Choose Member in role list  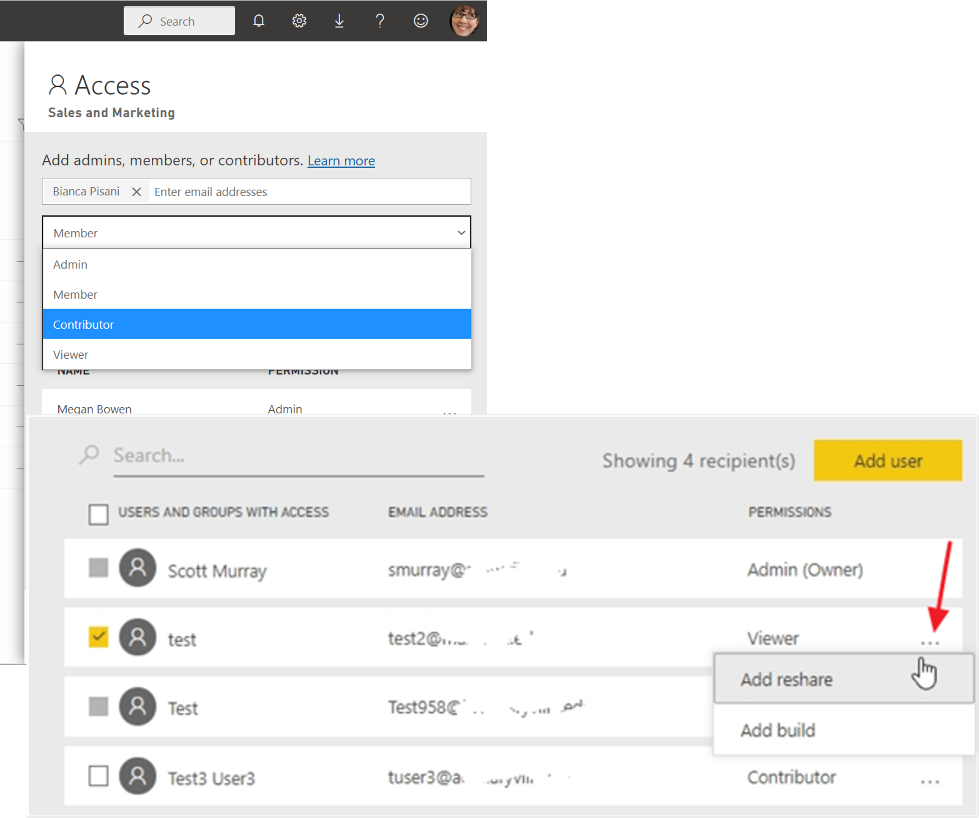(257, 294)
